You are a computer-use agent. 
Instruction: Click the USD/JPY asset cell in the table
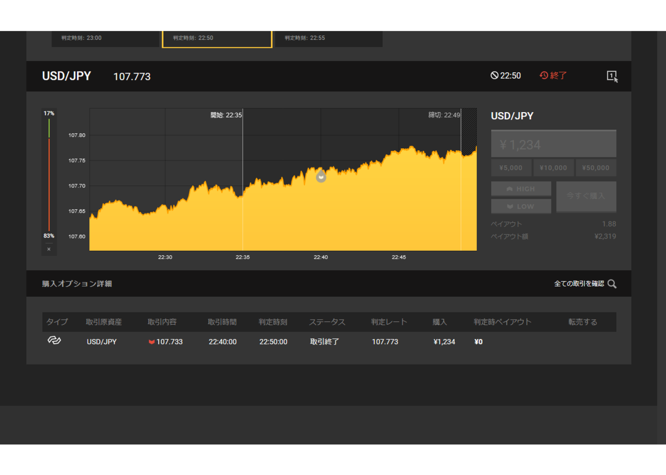[x=102, y=342]
